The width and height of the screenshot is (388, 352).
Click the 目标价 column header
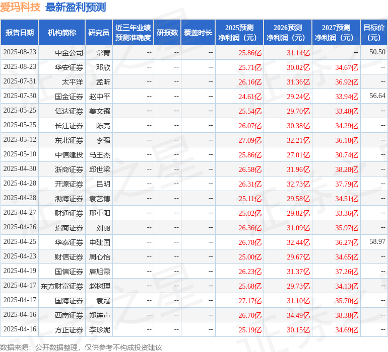[374, 32]
